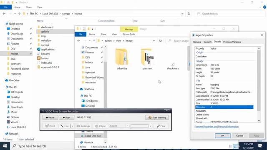The width and height of the screenshot is (267, 150).
Task: Open dashboard folder in htdocs window
Action: click(47, 27)
